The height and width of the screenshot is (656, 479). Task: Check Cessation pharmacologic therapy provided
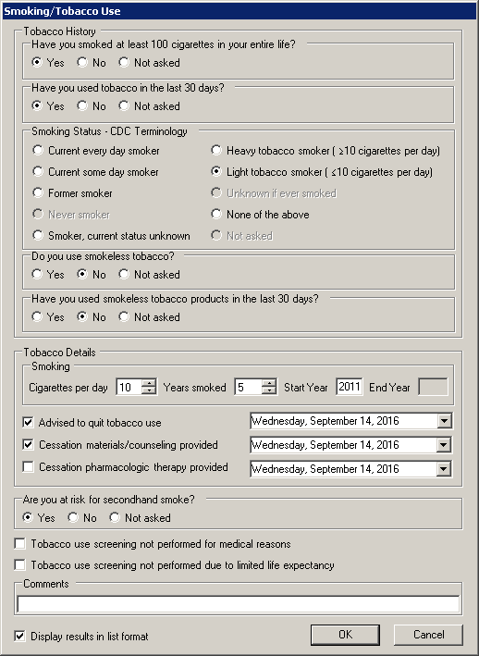point(28,467)
